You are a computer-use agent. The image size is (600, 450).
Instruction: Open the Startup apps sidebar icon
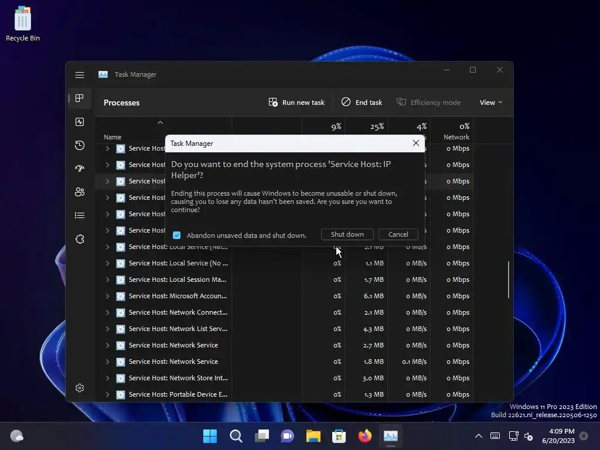point(80,169)
